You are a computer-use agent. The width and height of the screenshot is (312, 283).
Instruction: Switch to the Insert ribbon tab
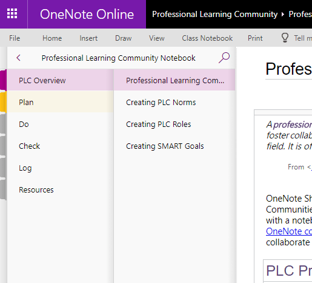[x=88, y=38]
